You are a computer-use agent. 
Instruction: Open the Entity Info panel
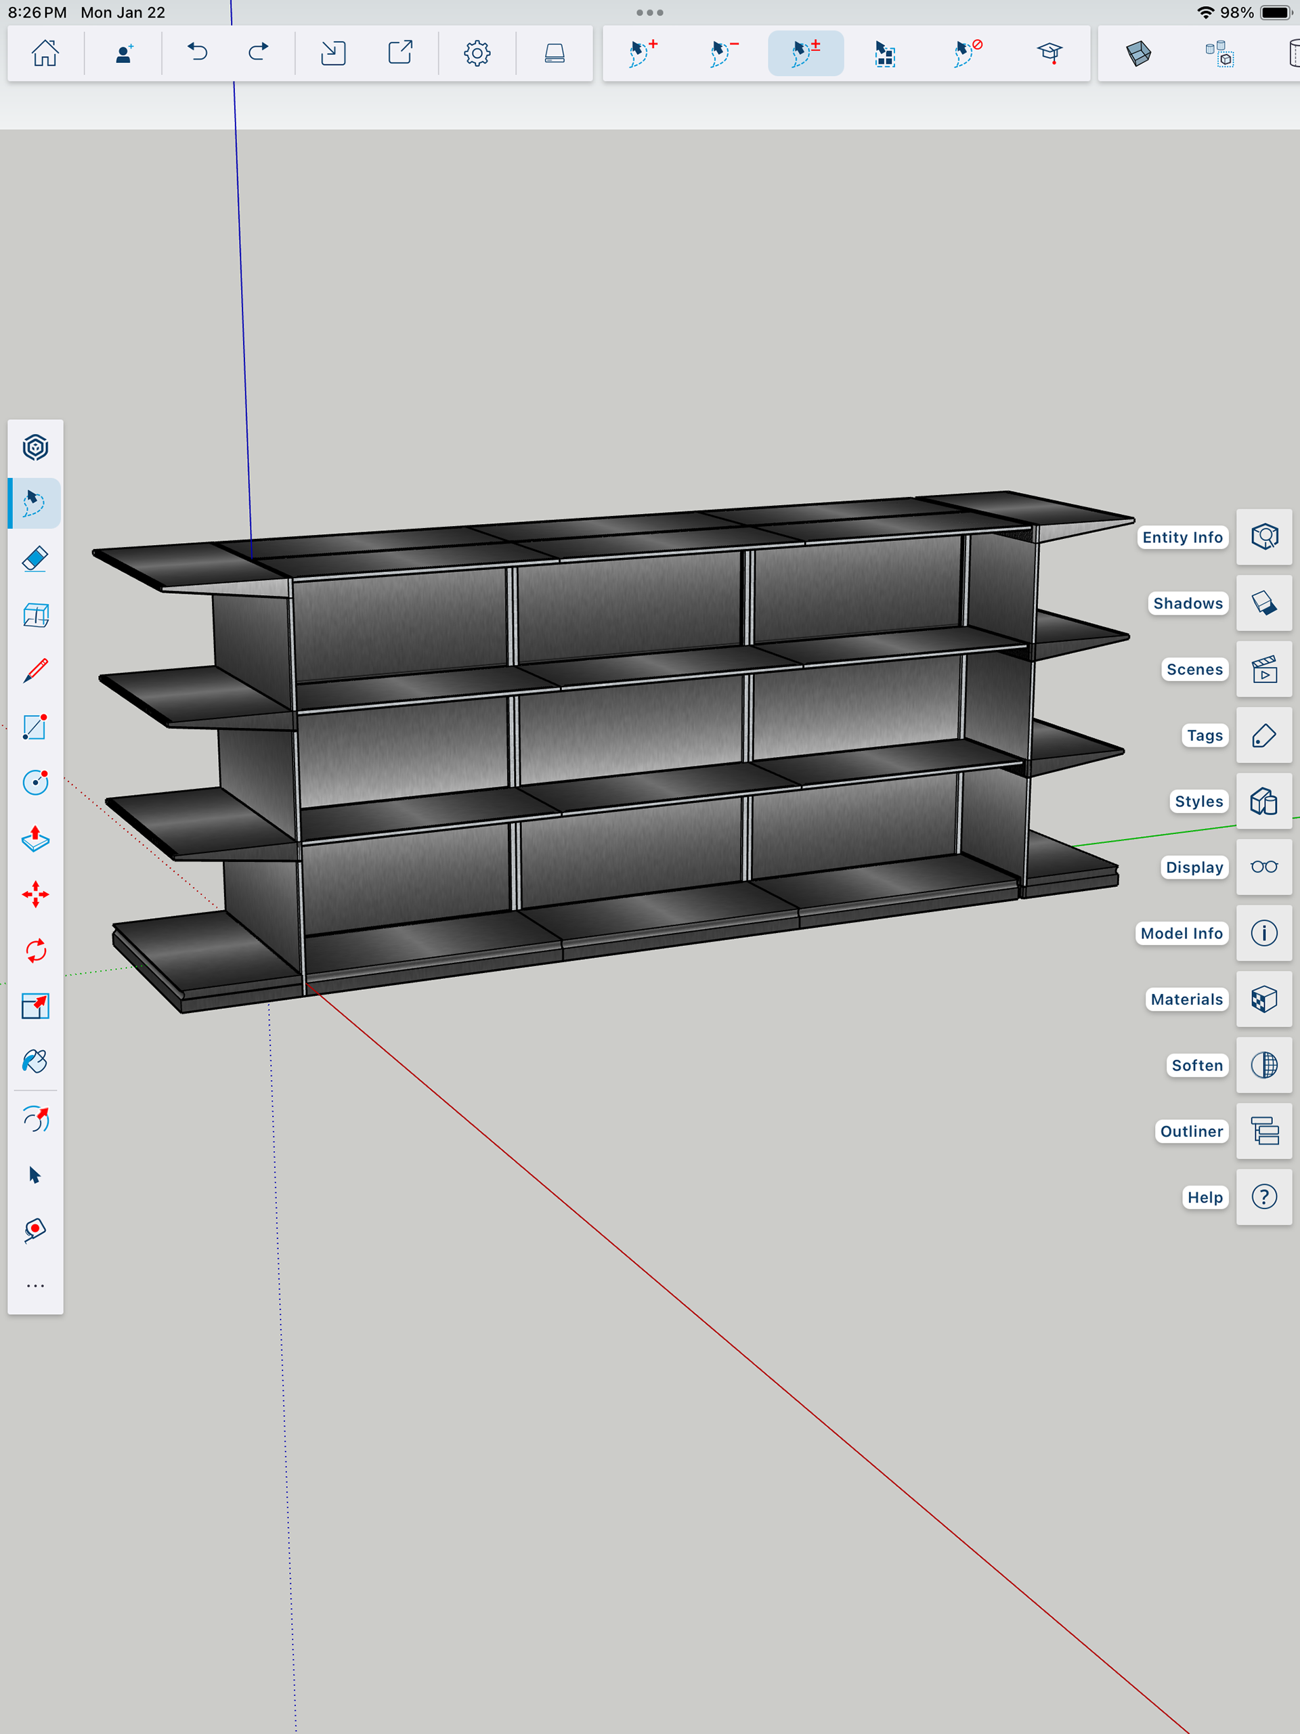pos(1264,537)
